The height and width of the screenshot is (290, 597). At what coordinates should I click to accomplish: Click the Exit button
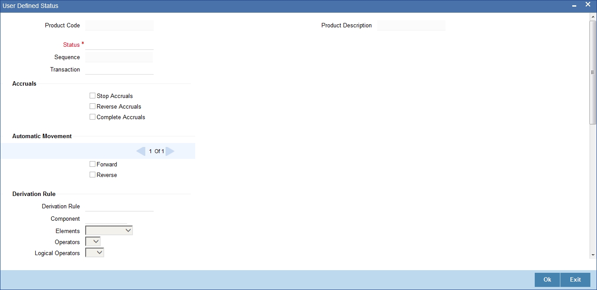coord(575,280)
